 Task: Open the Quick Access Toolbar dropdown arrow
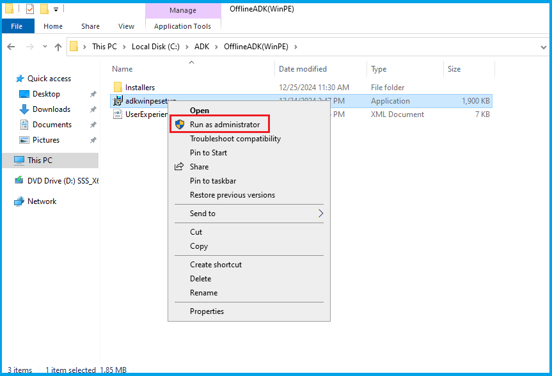point(56,10)
